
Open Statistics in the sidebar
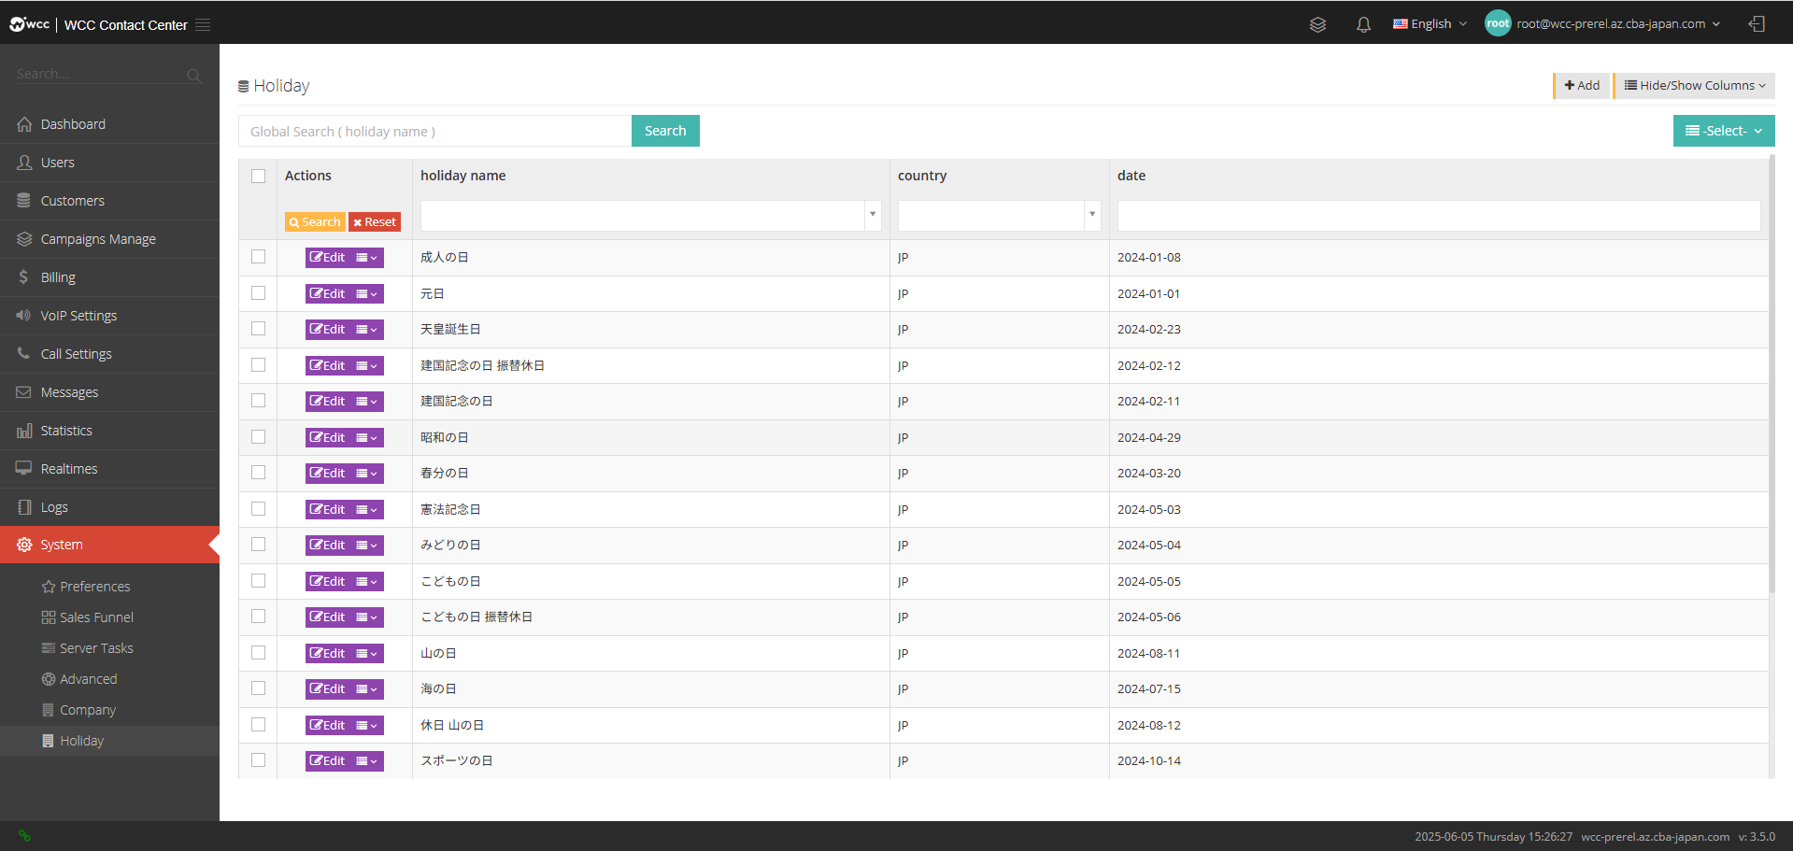pos(109,431)
